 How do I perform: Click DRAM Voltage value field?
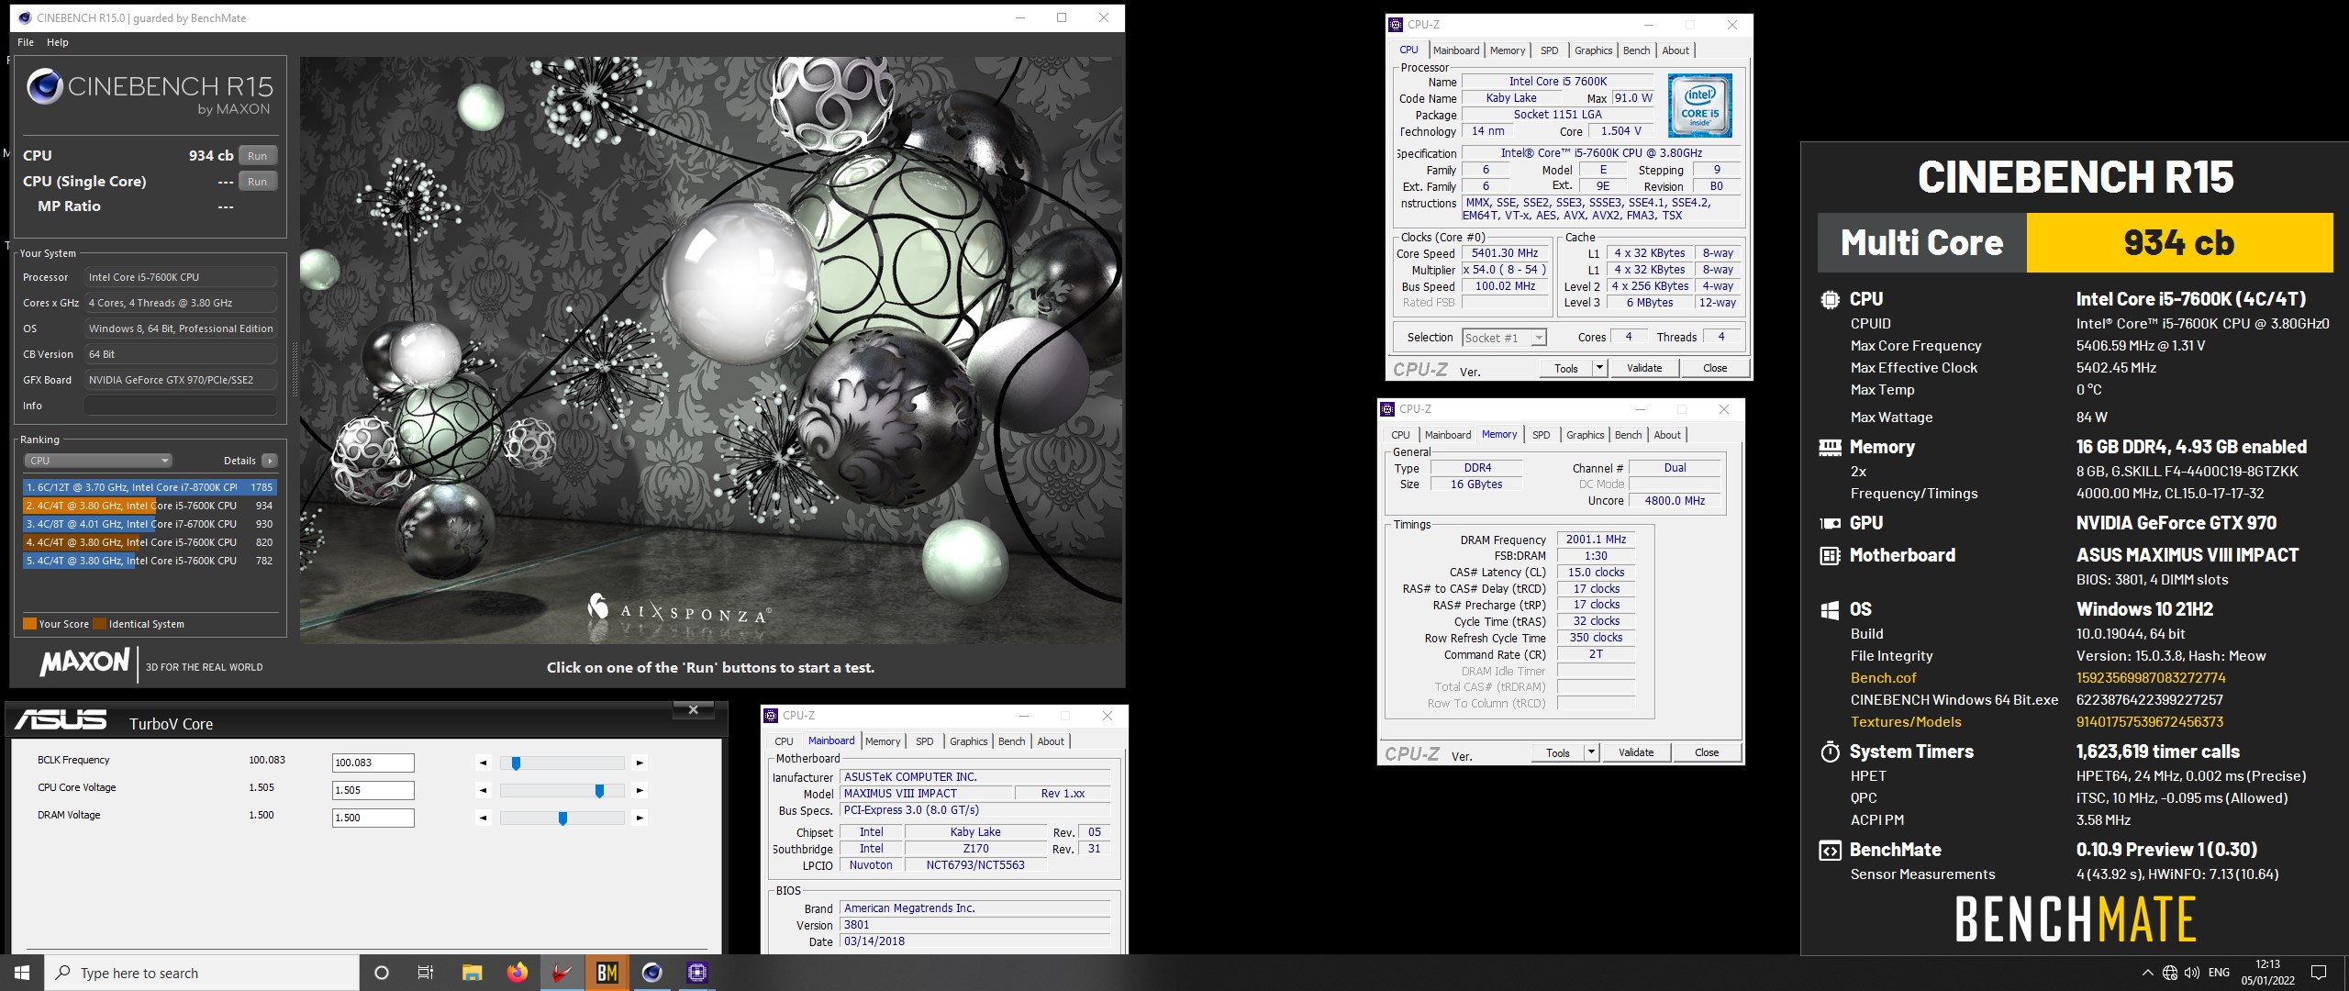[x=373, y=818]
